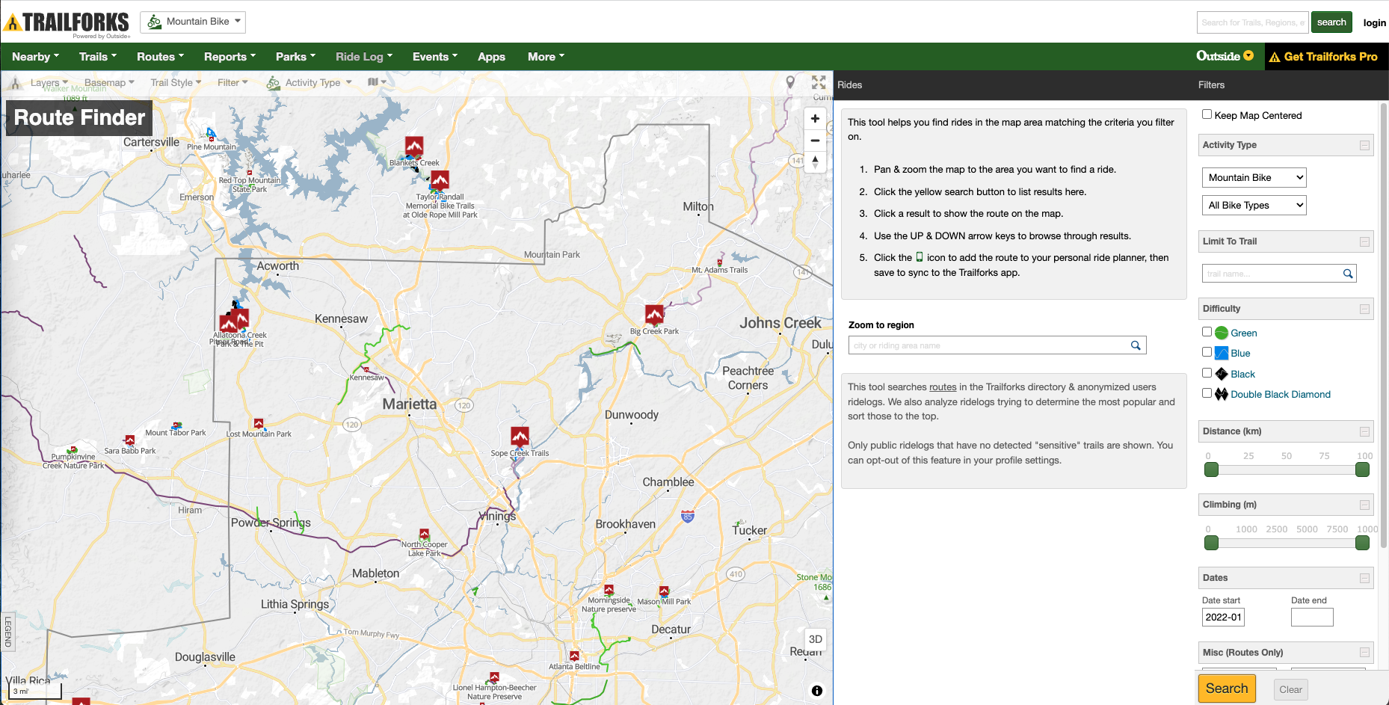Open Blankets Creek trail marker
This screenshot has height=705, width=1389.
point(414,147)
